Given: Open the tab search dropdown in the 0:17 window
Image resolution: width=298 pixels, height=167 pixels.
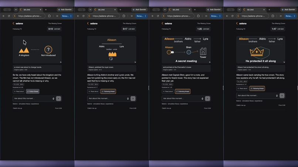Looking at the screenshot, I should 90,10.
